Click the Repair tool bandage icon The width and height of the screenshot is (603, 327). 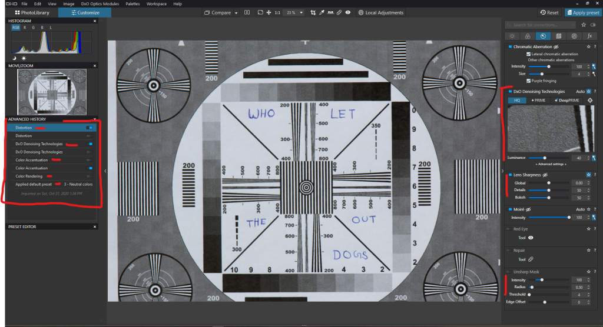(531, 259)
